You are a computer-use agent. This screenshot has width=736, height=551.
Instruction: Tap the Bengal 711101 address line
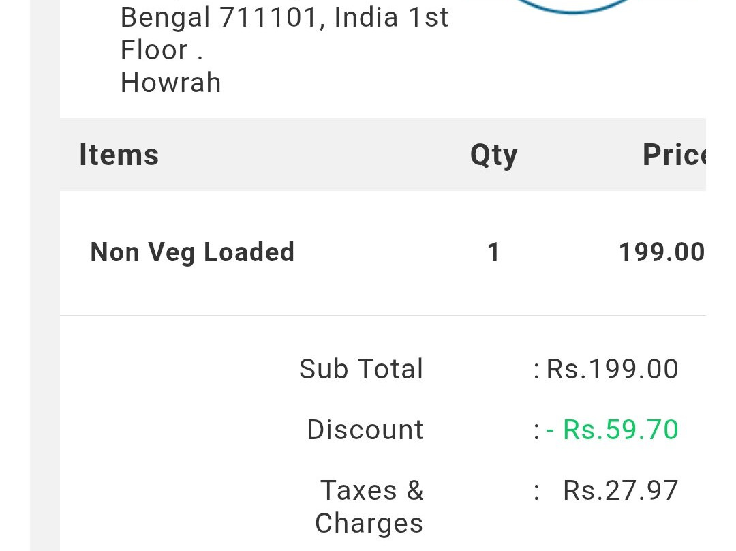coord(284,17)
